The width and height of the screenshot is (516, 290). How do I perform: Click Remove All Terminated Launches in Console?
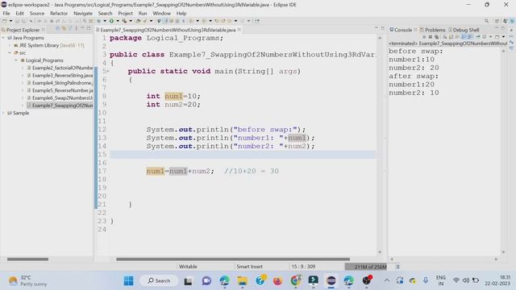437,37
